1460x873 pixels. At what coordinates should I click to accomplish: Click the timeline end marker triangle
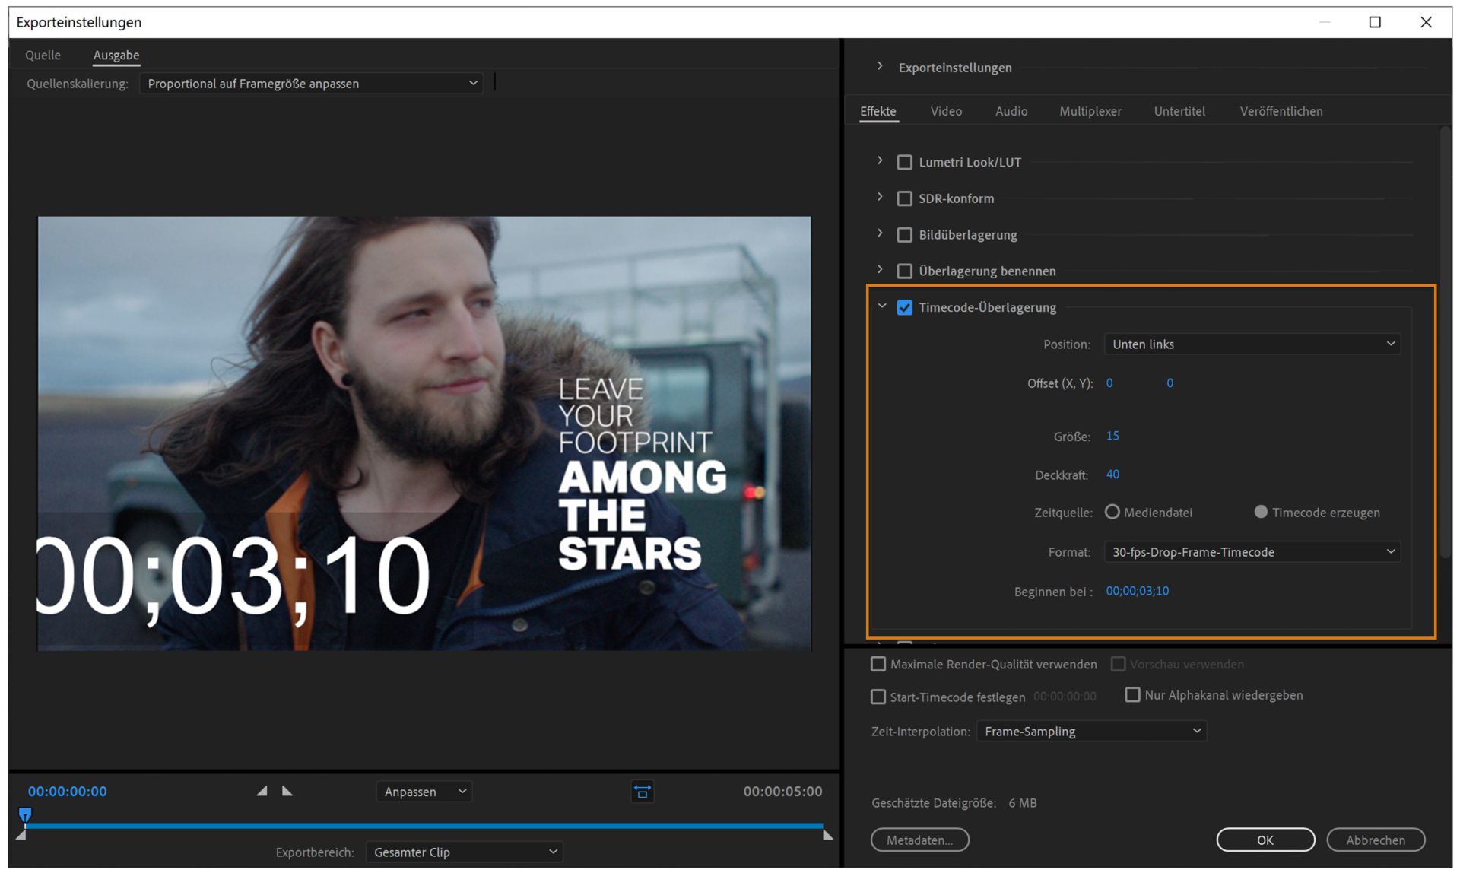(x=828, y=835)
